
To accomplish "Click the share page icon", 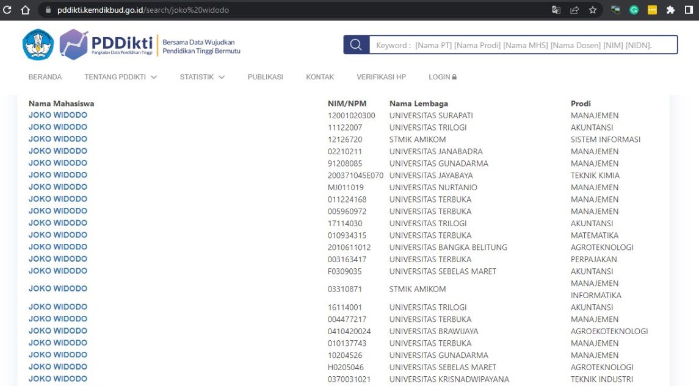I will 574,10.
